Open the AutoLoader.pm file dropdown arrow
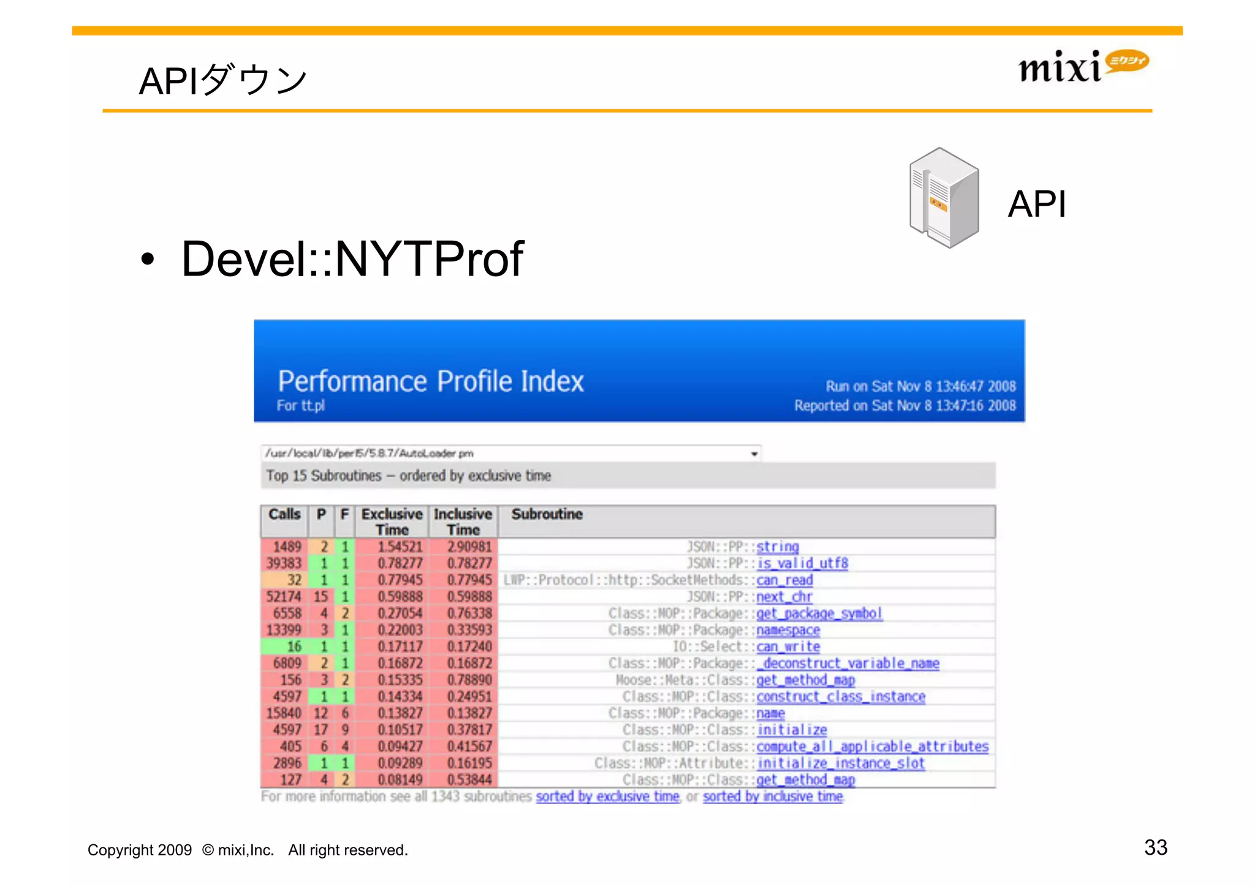This screenshot has height=886, width=1255. [x=754, y=454]
